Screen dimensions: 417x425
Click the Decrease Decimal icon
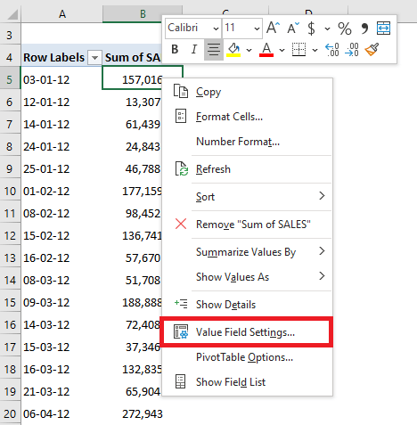click(x=352, y=49)
